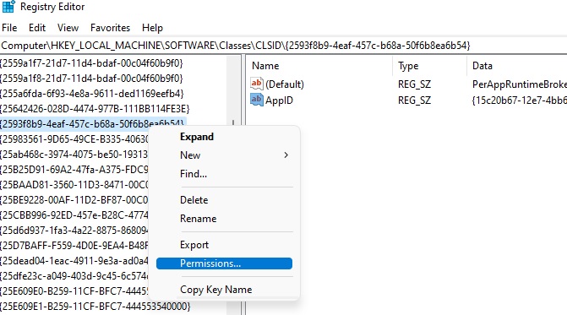This screenshot has height=315, width=567.
Task: Select key {25642426-028D-4474-977B-111BB114FE3E}
Action: point(95,109)
